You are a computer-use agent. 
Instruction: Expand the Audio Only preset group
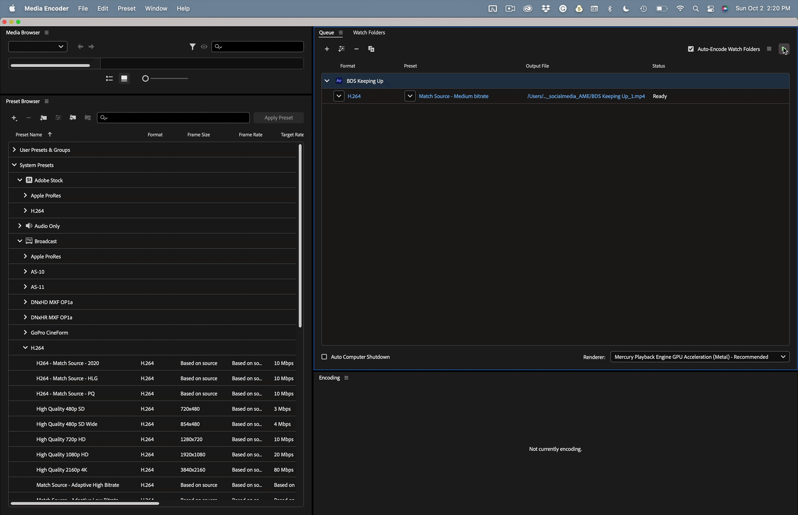click(20, 226)
